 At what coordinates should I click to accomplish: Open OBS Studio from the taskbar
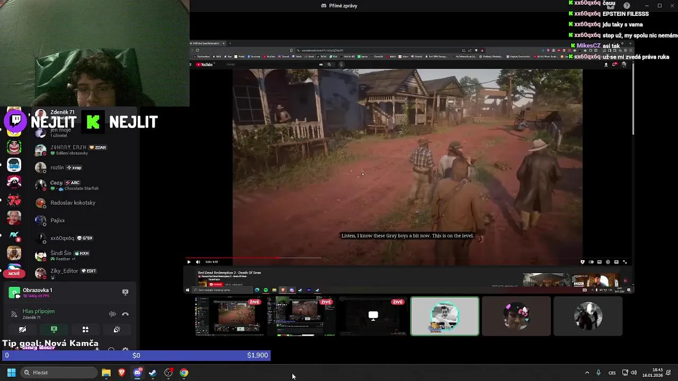tap(168, 373)
